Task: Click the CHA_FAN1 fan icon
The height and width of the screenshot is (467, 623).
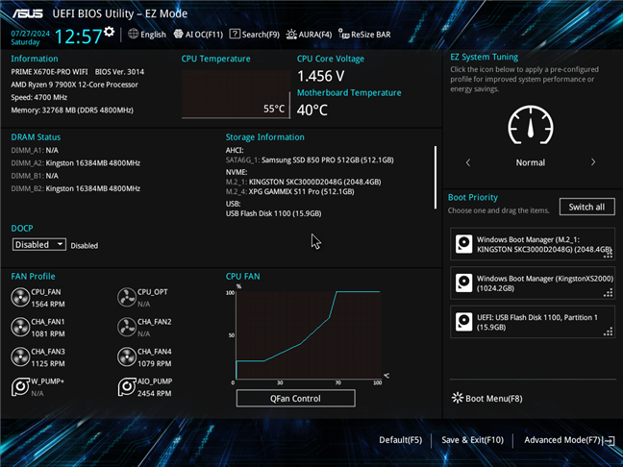Action: coord(20,328)
